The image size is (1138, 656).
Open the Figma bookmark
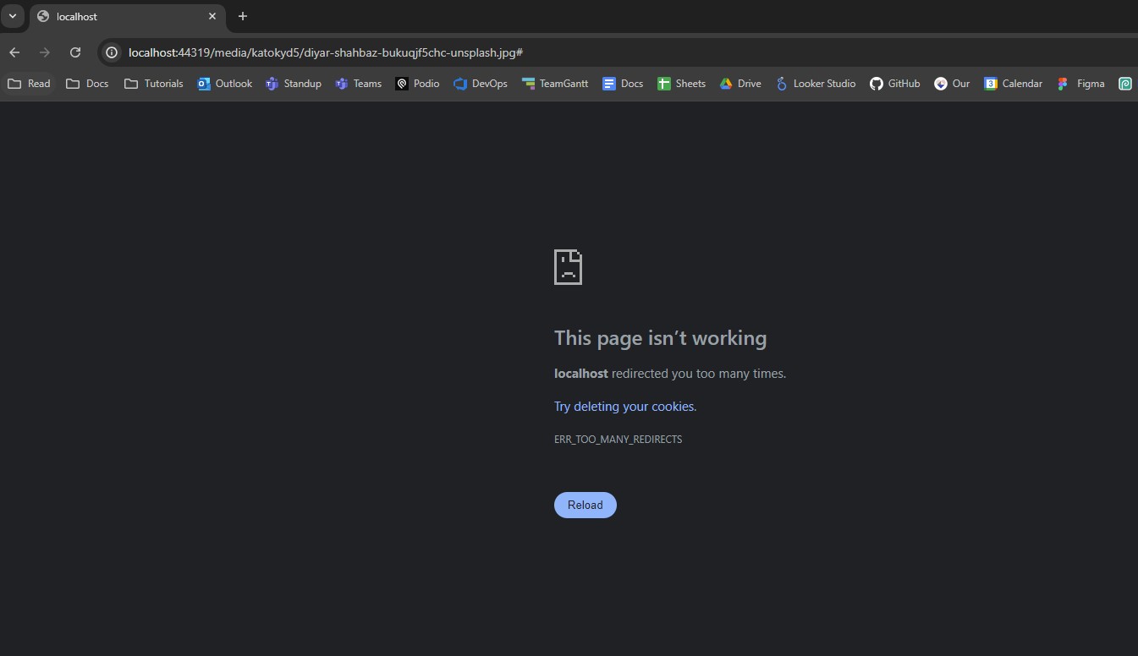click(x=1081, y=84)
